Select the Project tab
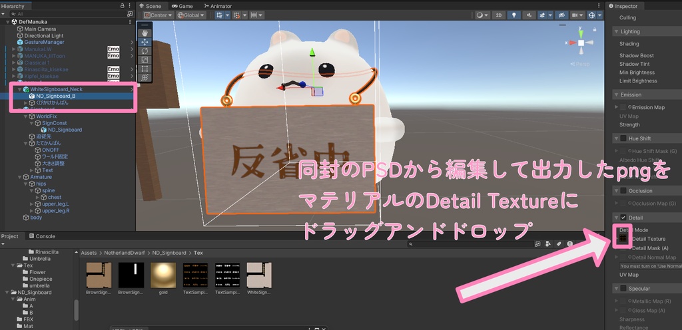This screenshot has width=682, height=330. (x=9, y=236)
